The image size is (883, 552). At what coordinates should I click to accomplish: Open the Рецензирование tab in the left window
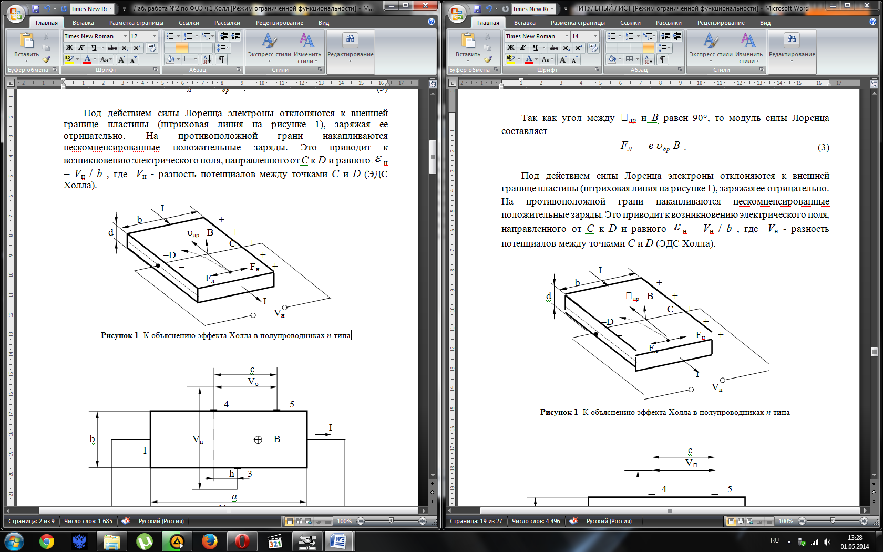point(279,23)
